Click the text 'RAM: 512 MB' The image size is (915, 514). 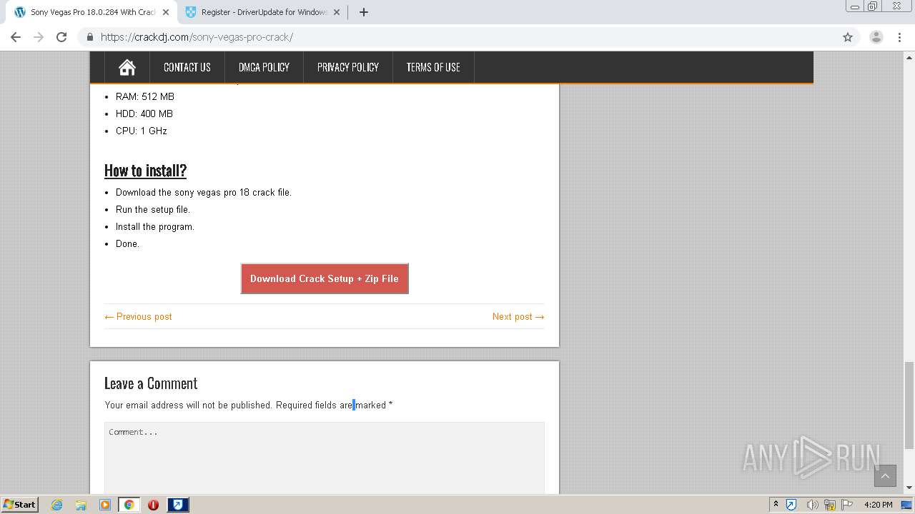coord(145,96)
